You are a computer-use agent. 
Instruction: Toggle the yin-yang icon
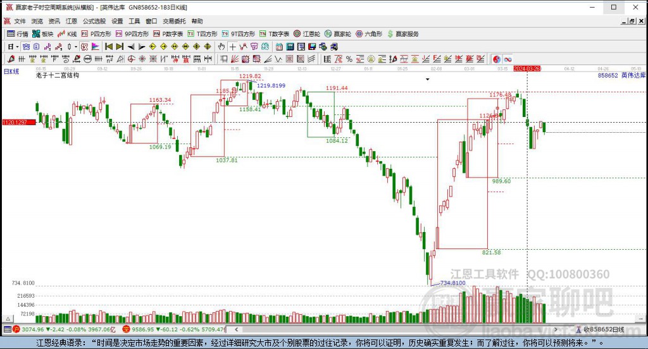point(497,59)
